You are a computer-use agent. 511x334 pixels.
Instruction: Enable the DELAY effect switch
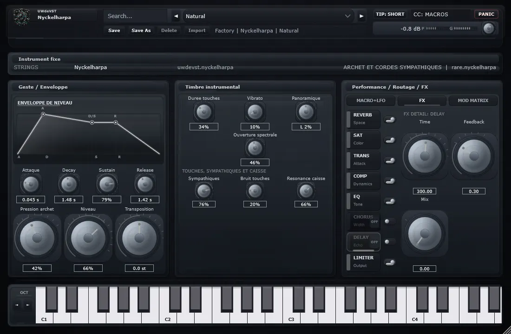click(x=390, y=242)
